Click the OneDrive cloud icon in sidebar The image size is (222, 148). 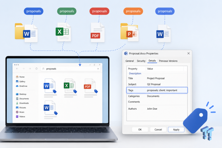(x=17, y=86)
